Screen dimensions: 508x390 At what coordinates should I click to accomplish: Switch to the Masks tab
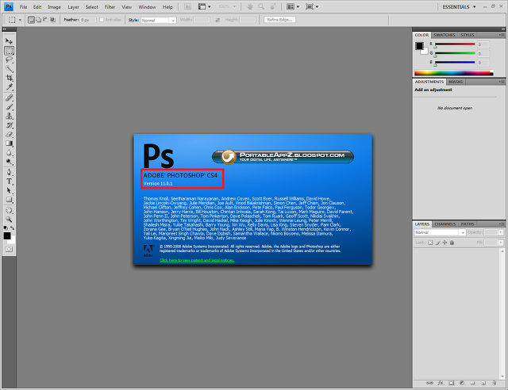click(x=456, y=82)
